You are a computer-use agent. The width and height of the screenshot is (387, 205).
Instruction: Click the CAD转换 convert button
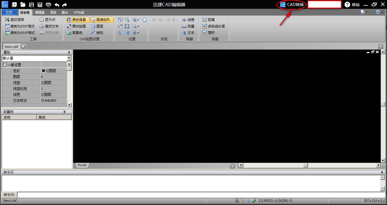(x=292, y=5)
